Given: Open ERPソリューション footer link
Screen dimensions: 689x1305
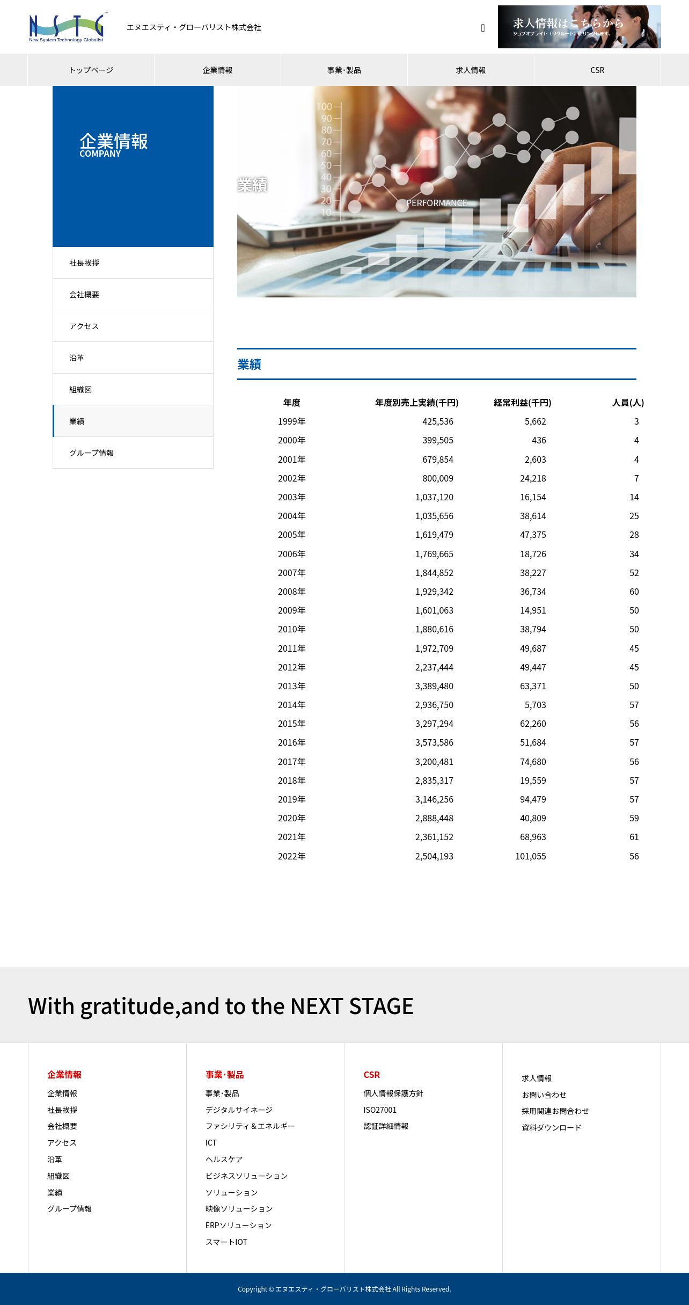Looking at the screenshot, I should pos(239,1225).
